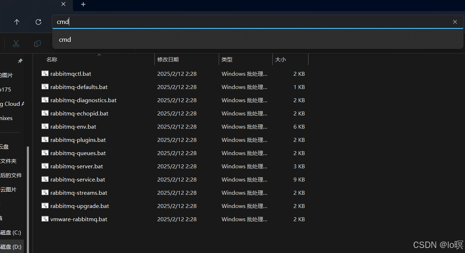Open sidebar item ending in 文件夹
The width and height of the screenshot is (465, 253).
[8, 161]
